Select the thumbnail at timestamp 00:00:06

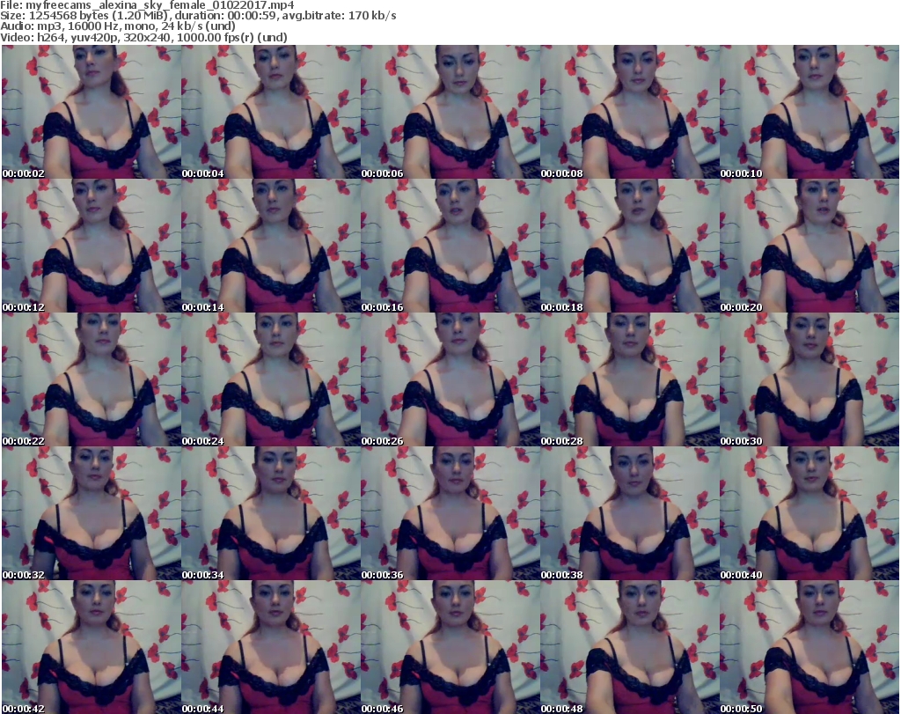click(x=450, y=112)
